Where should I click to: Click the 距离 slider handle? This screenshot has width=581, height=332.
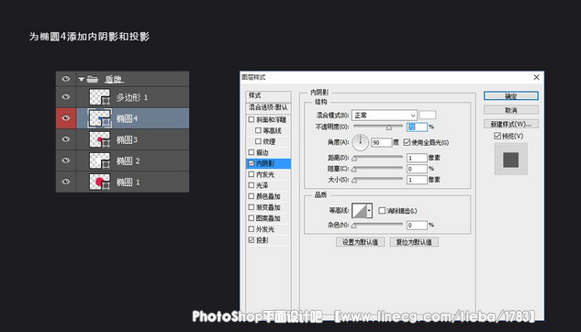(354, 159)
